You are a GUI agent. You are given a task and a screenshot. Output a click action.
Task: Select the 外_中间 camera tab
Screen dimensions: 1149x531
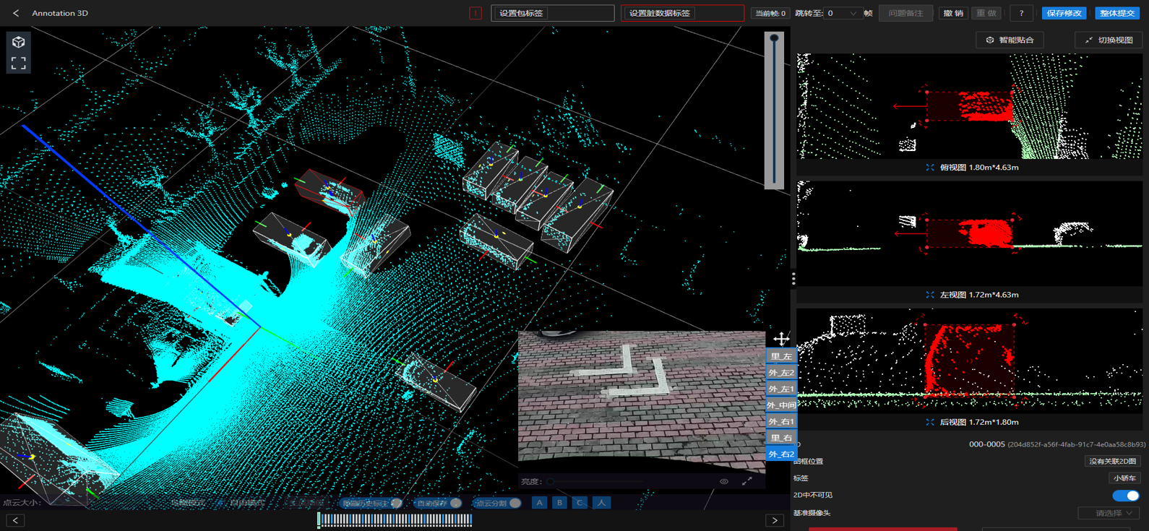point(781,405)
